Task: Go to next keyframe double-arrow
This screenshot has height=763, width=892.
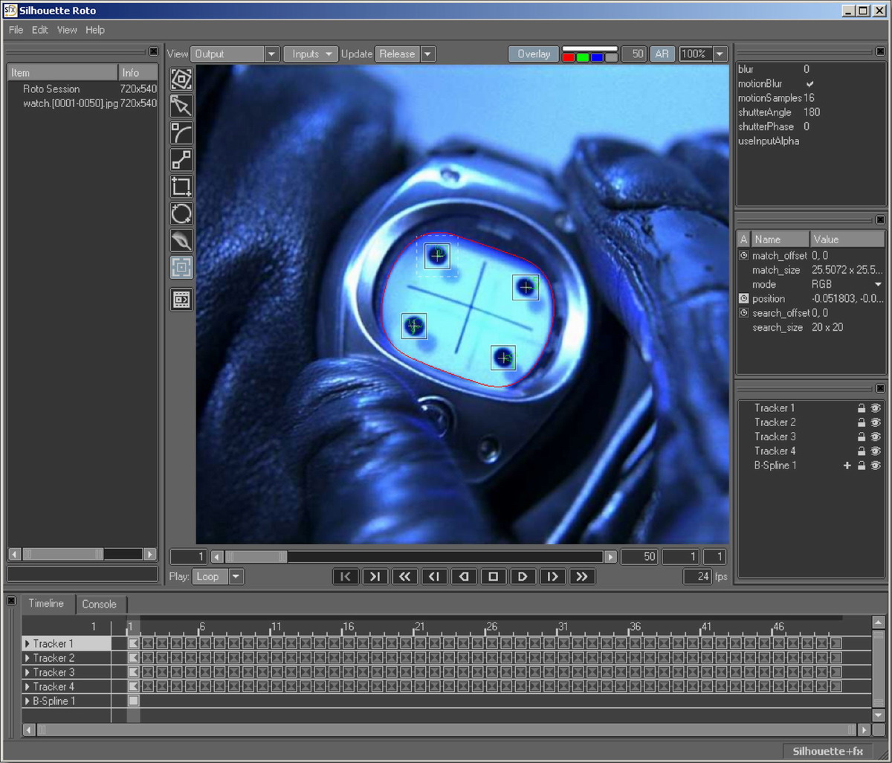Action: point(582,576)
